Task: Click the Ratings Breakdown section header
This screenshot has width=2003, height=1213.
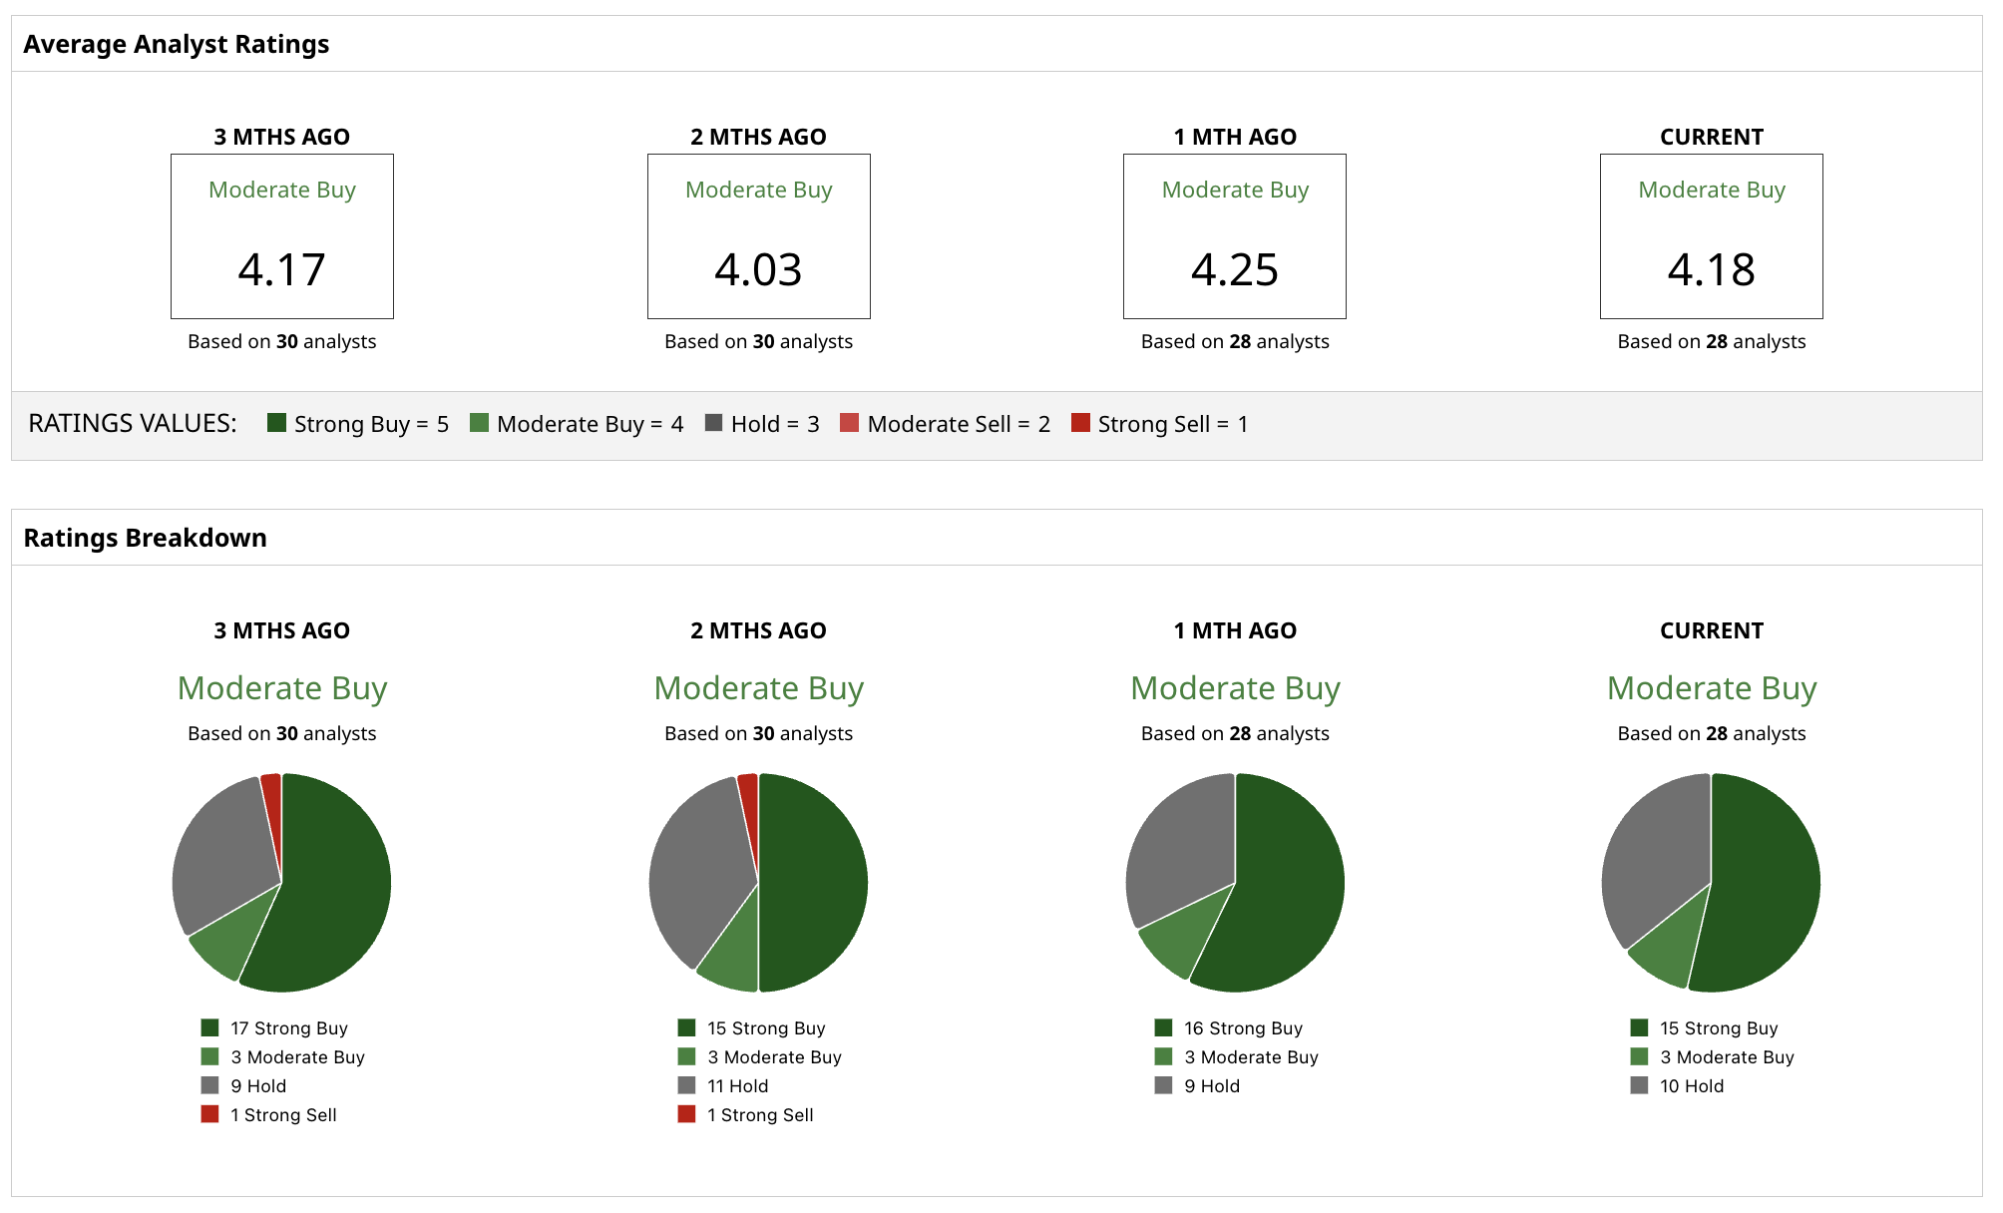Action: pyautogui.click(x=146, y=538)
